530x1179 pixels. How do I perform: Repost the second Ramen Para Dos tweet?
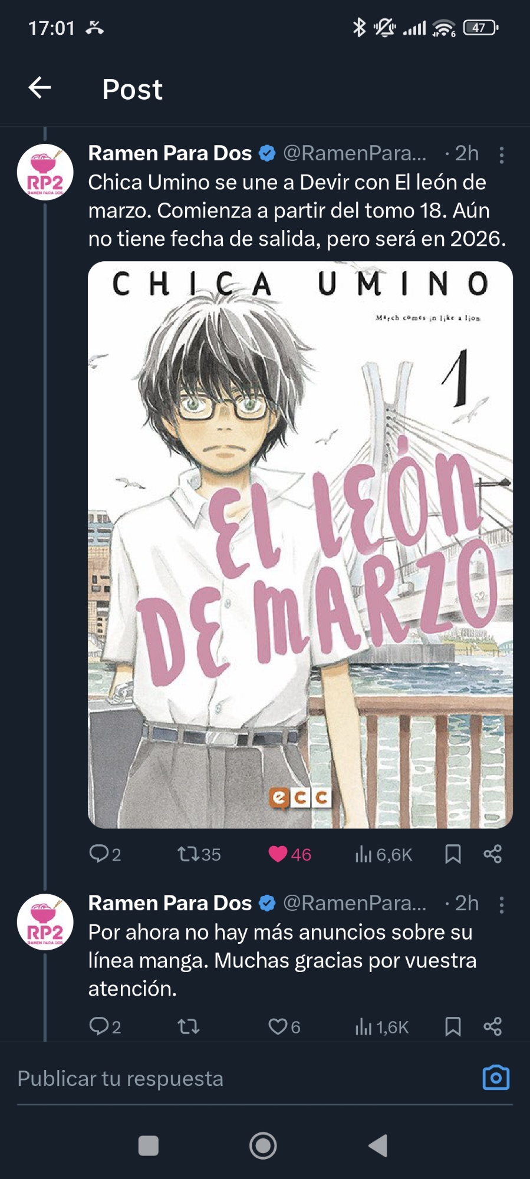(188, 1027)
